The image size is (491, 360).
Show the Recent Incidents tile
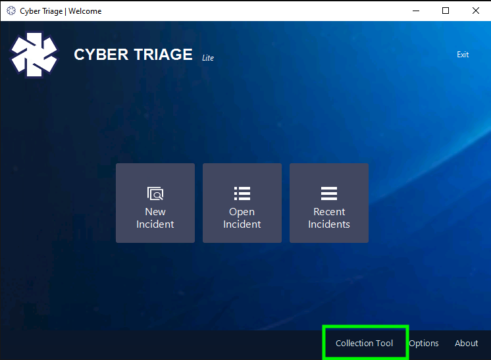pyautogui.click(x=329, y=203)
